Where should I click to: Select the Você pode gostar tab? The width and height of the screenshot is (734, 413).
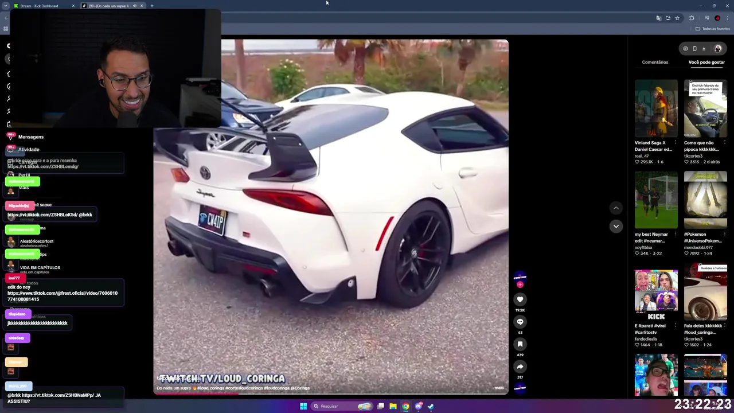coord(706,62)
